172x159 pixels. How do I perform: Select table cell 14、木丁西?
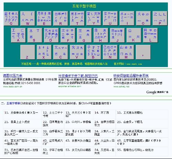pos(105,114)
